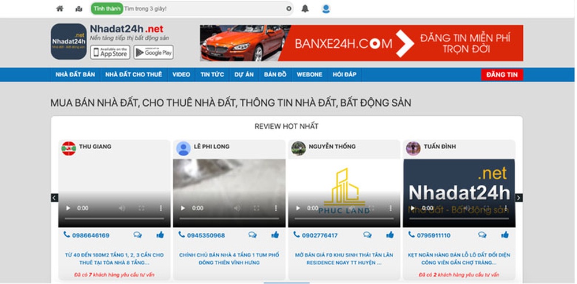Go to previous review slide arrow

click(x=54, y=198)
